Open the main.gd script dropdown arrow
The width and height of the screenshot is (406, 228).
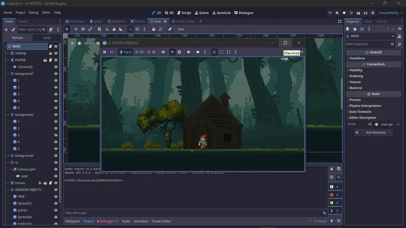tap(398, 124)
